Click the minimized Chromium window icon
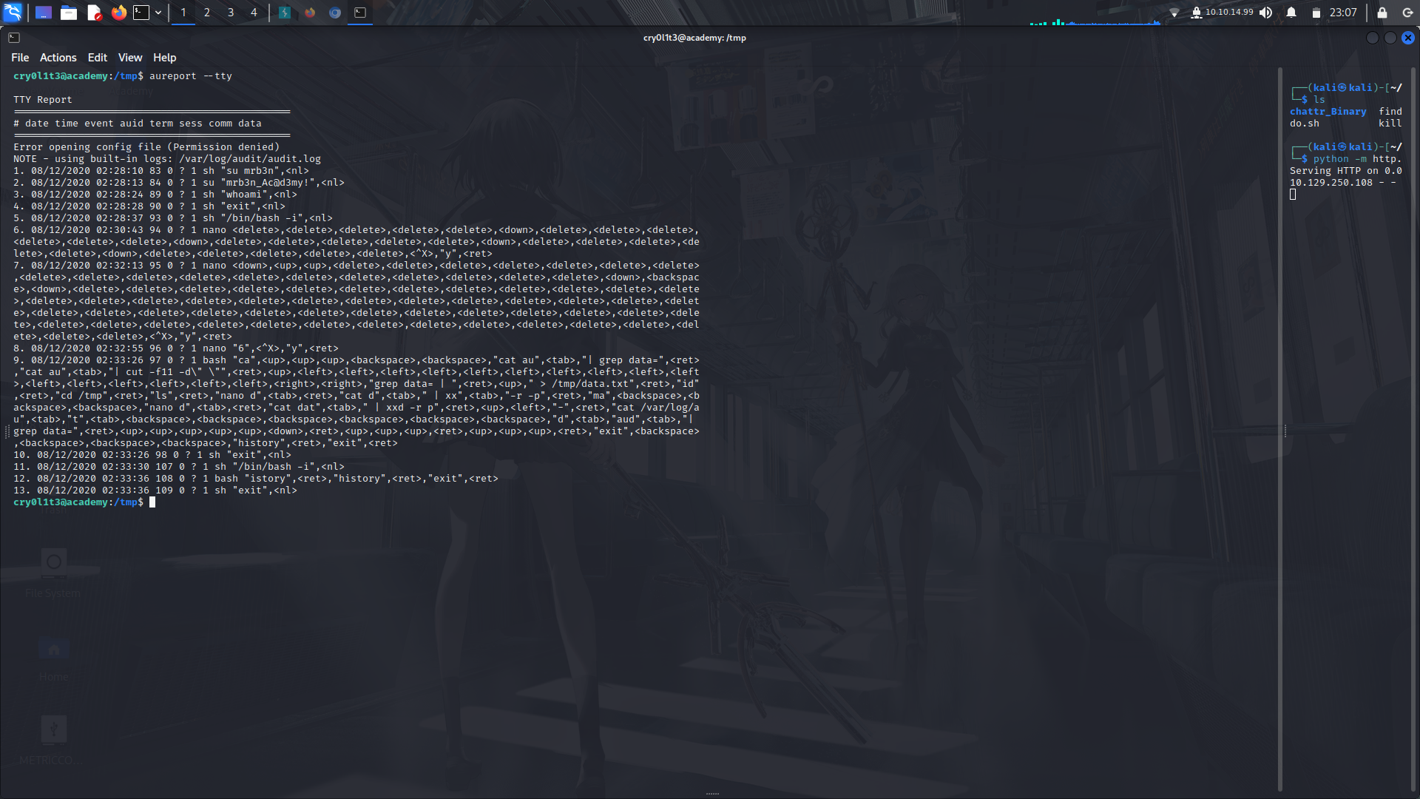Image resolution: width=1420 pixels, height=799 pixels. coord(334,13)
